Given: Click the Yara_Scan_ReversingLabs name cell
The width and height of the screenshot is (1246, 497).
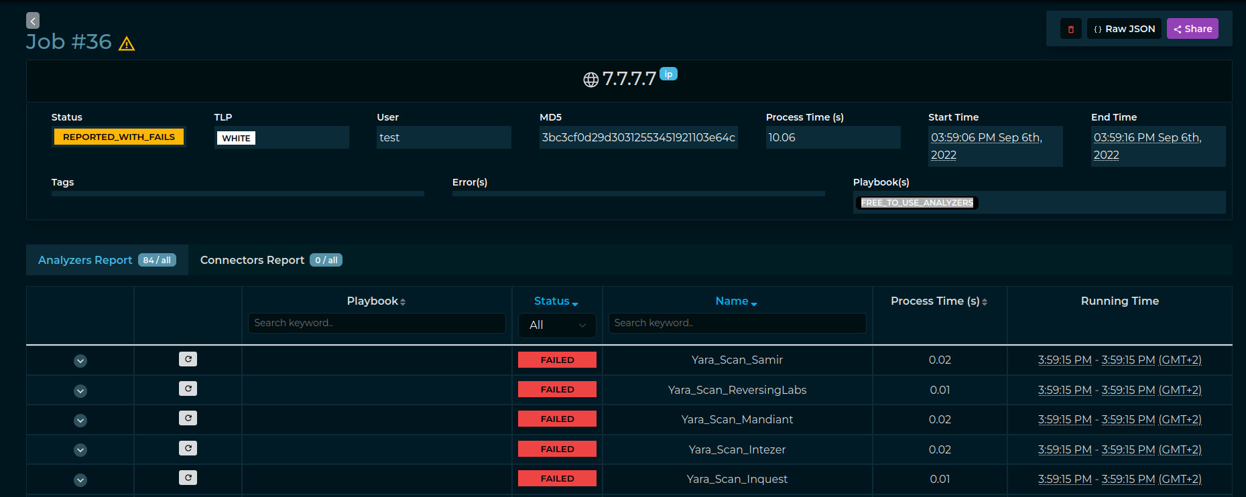Looking at the screenshot, I should (x=737, y=390).
